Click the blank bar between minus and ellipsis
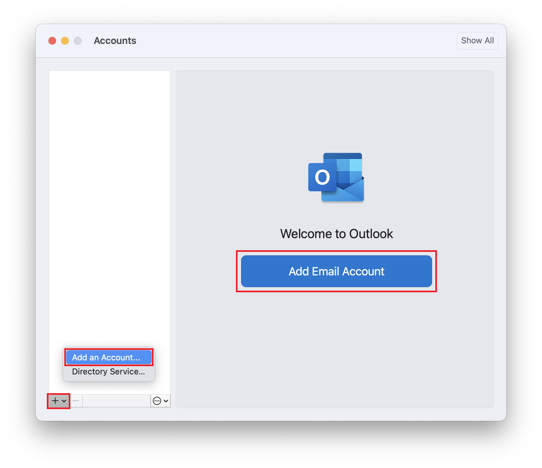The height and width of the screenshot is (468, 542). coord(116,401)
